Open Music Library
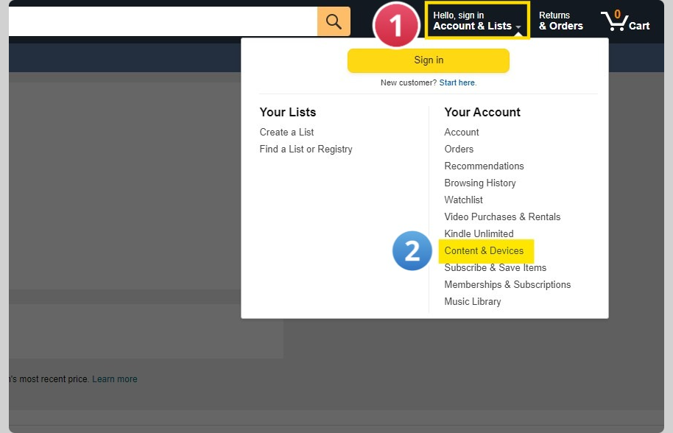Screen dimensions: 673x433 pyautogui.click(x=473, y=302)
